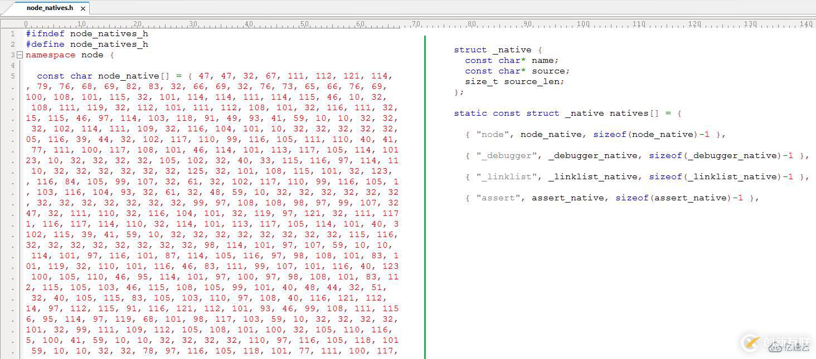Click column 70 mark on the ruler
The height and width of the screenshot is (359, 816).
(x=416, y=24)
